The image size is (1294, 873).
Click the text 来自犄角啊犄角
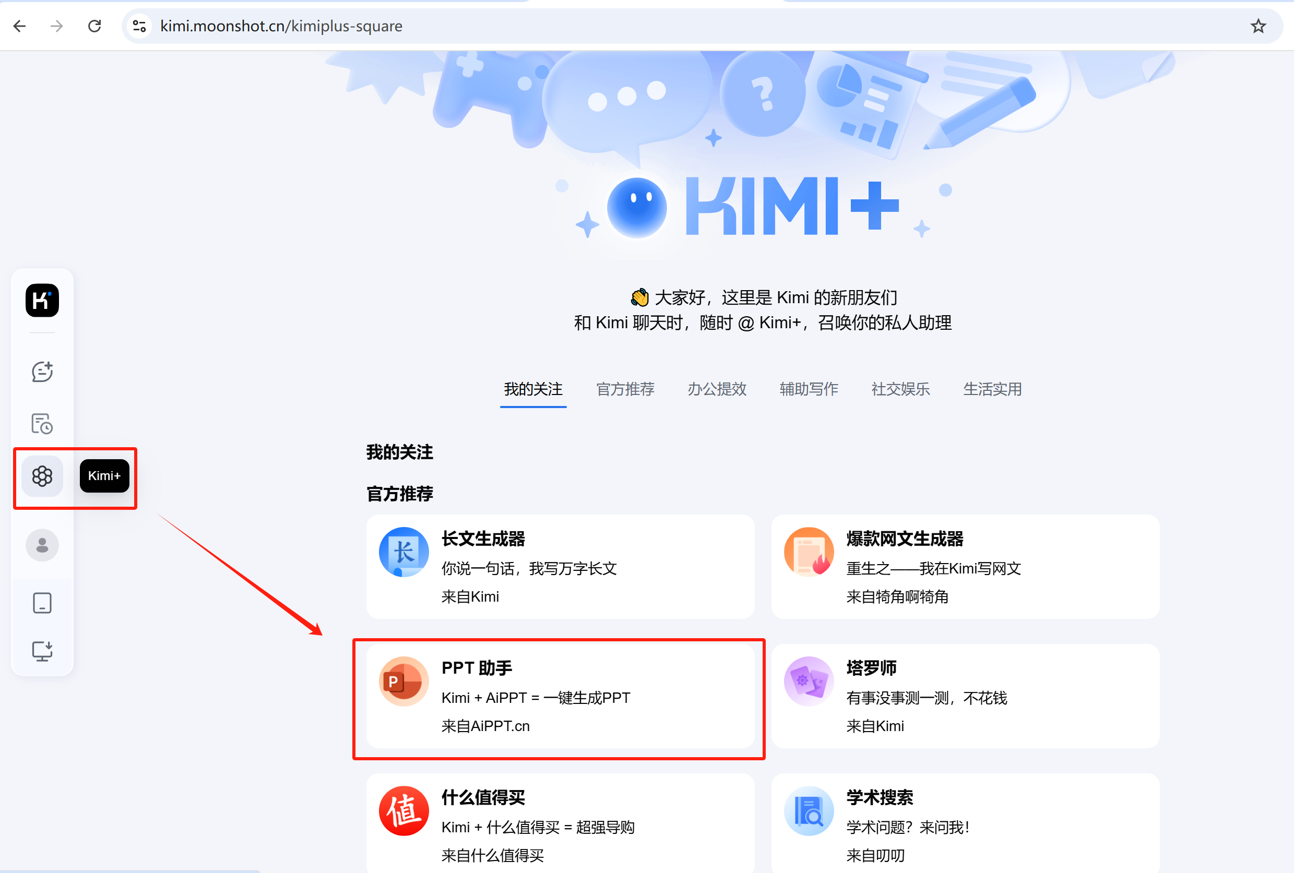[897, 597]
